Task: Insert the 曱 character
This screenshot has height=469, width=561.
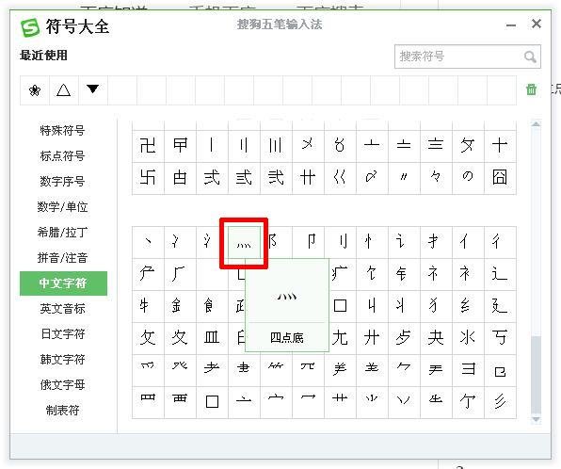Action: pos(180,146)
